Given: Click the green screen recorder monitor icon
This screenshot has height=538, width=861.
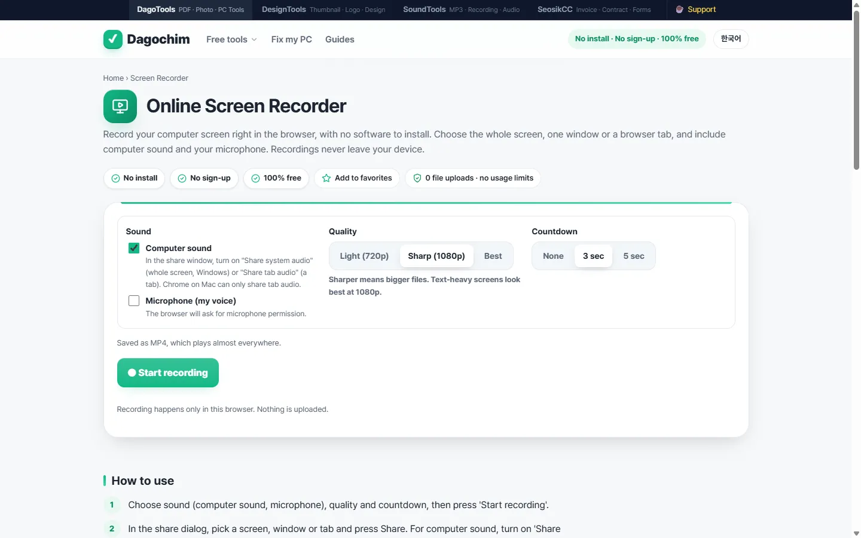Looking at the screenshot, I should 120,106.
